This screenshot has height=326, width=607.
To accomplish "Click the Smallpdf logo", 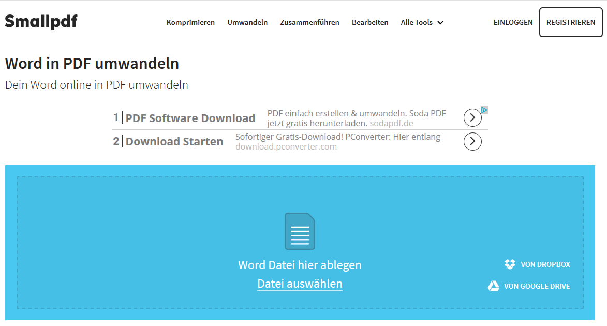I will 41,21.
